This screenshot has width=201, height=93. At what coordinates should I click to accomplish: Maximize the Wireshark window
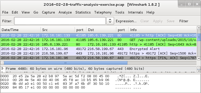pos(189,4)
